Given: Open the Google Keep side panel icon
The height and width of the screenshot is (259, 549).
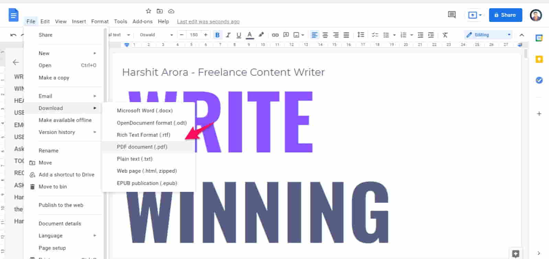Looking at the screenshot, I should point(539,59).
